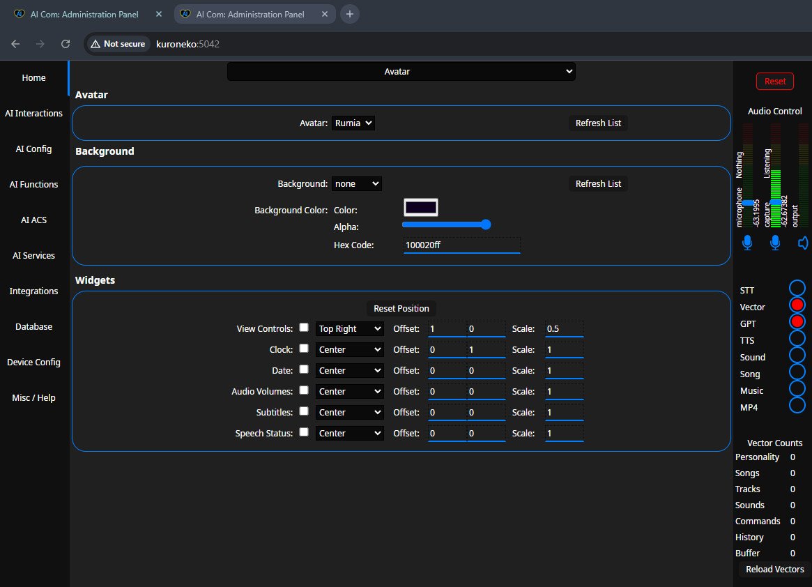This screenshot has width=812, height=587.
Task: Click the Not secure warning badge
Action: [x=118, y=44]
